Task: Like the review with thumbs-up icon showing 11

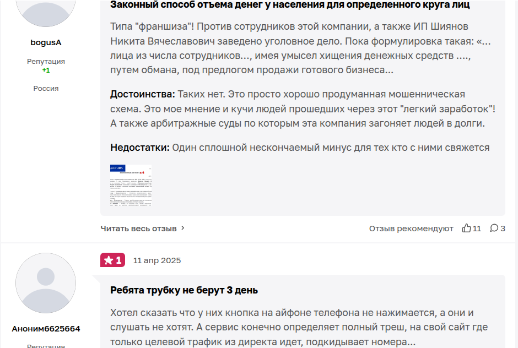Action: [466, 228]
